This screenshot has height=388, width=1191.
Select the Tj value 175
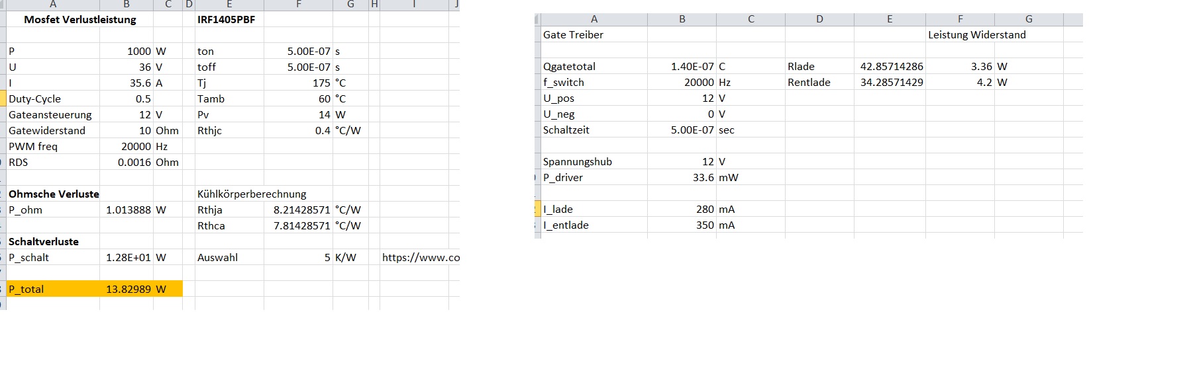click(298, 83)
